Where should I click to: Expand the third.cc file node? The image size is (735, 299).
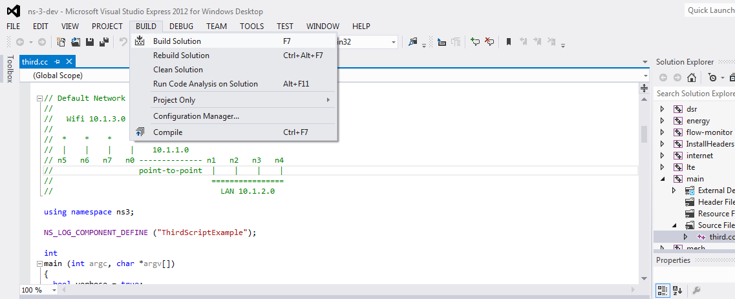coord(685,237)
